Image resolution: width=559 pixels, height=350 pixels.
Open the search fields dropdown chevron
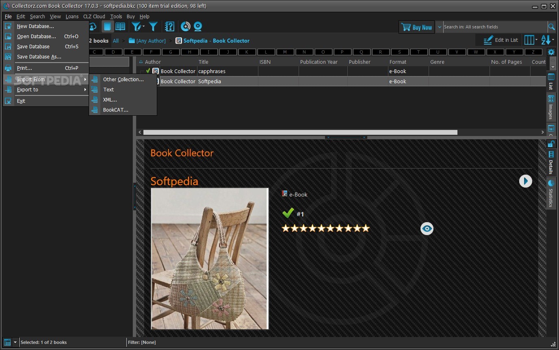coord(440,27)
